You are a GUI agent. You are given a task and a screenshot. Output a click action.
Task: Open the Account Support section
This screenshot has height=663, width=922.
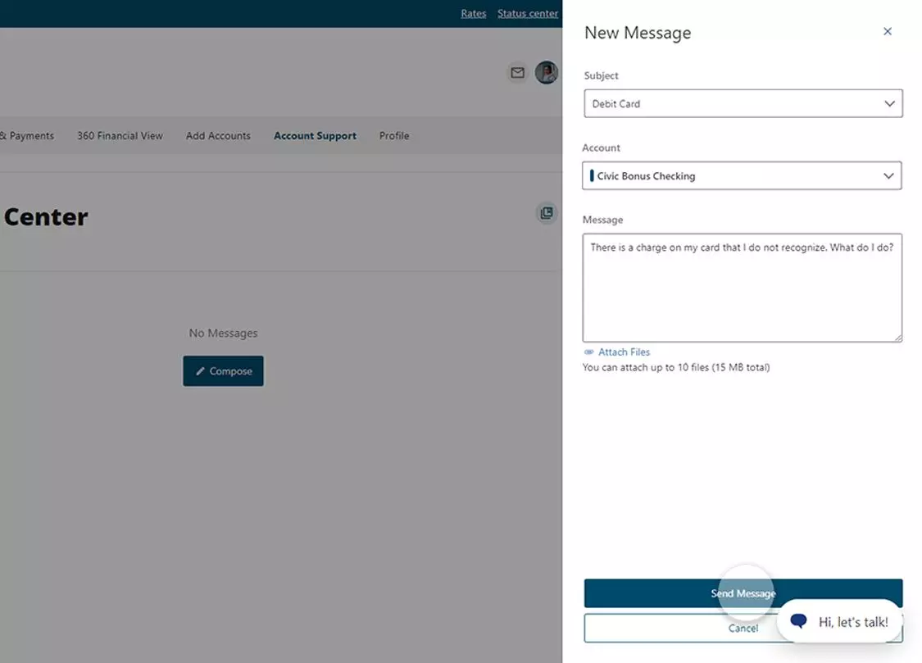point(315,135)
